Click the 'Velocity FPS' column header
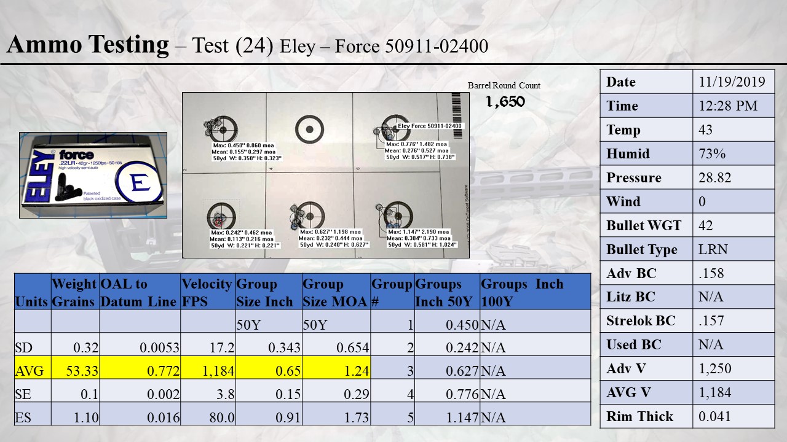 207,292
